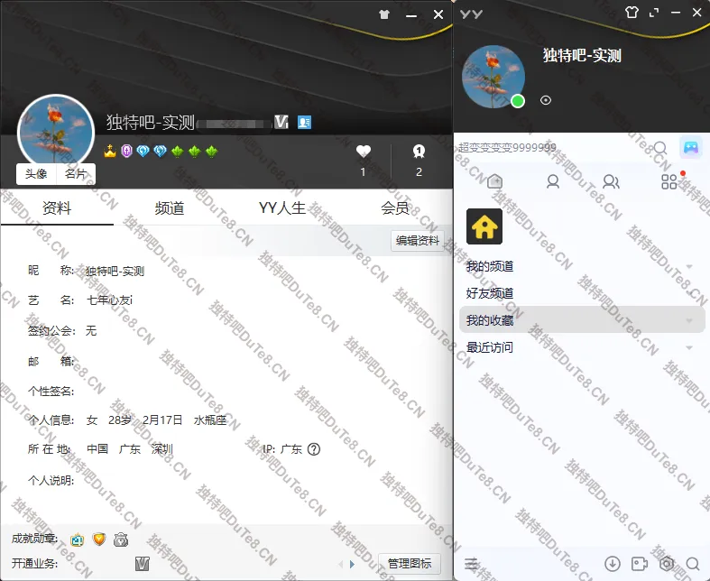
Task: Click the zodiac text 水瓶座
Action: coord(210,420)
